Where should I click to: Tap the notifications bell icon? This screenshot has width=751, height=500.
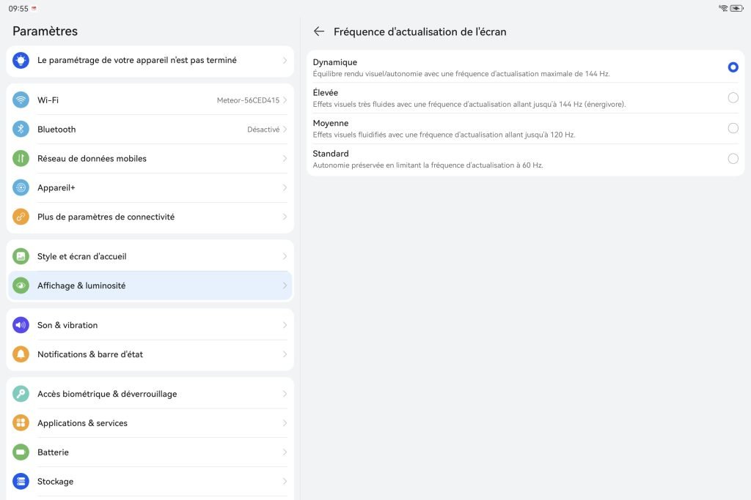pos(21,354)
